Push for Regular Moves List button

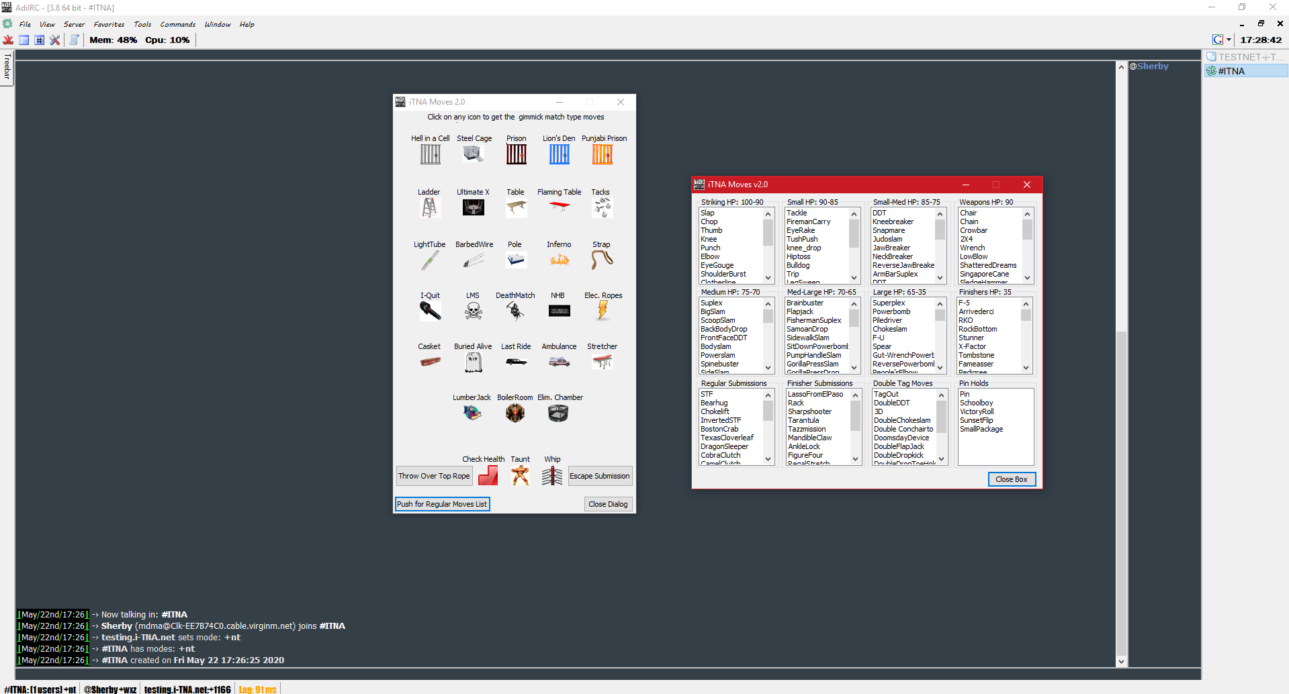[x=442, y=504]
